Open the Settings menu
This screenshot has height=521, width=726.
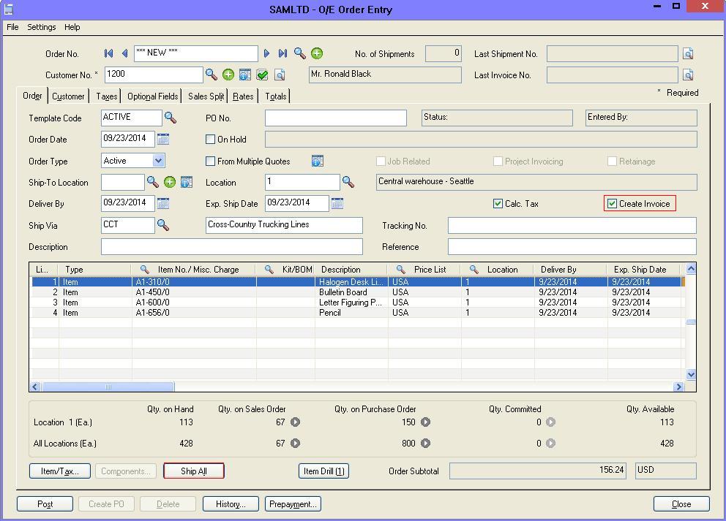[x=41, y=27]
